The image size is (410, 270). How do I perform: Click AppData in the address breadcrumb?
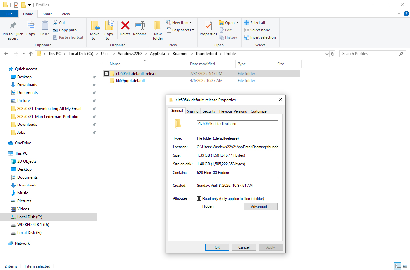click(x=157, y=54)
